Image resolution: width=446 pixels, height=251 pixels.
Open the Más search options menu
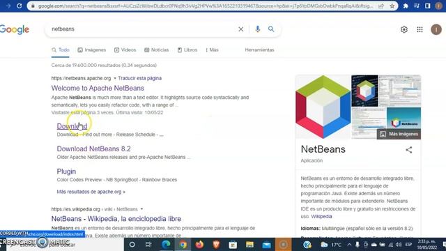[212, 50]
